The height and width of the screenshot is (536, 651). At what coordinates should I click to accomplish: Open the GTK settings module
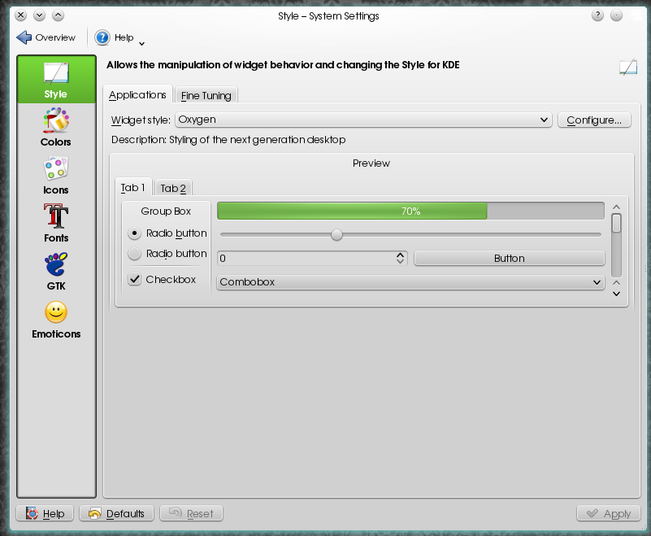click(x=56, y=272)
